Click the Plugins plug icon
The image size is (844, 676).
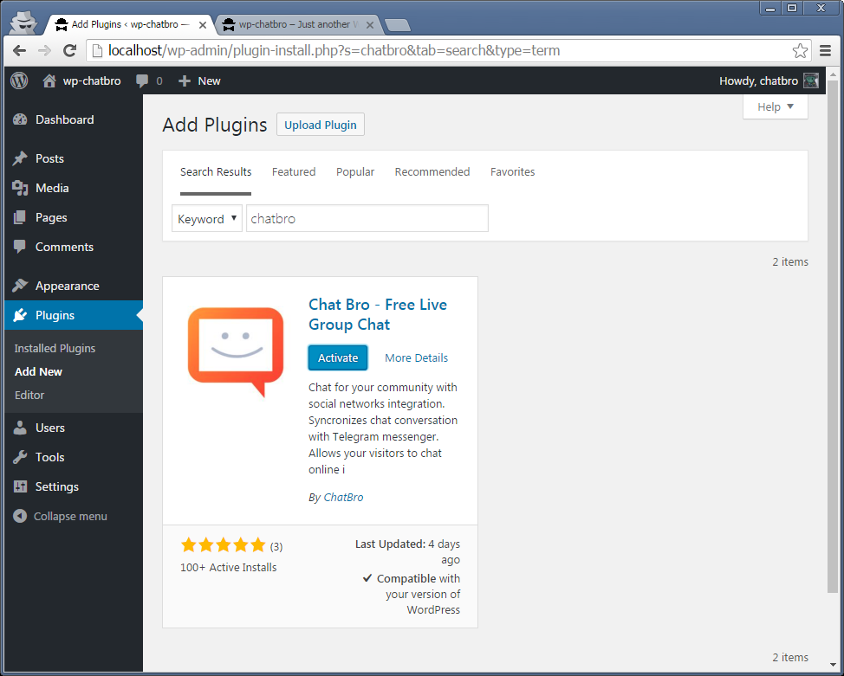click(20, 315)
